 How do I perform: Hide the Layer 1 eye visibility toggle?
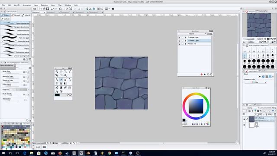pyautogui.click(x=244, y=119)
